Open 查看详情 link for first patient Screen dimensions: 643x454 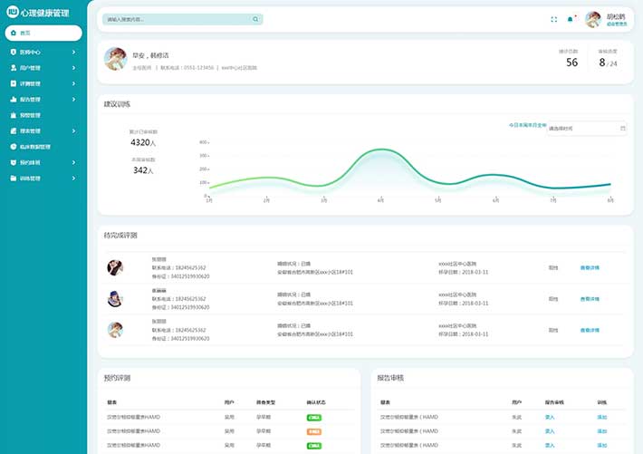590,267
